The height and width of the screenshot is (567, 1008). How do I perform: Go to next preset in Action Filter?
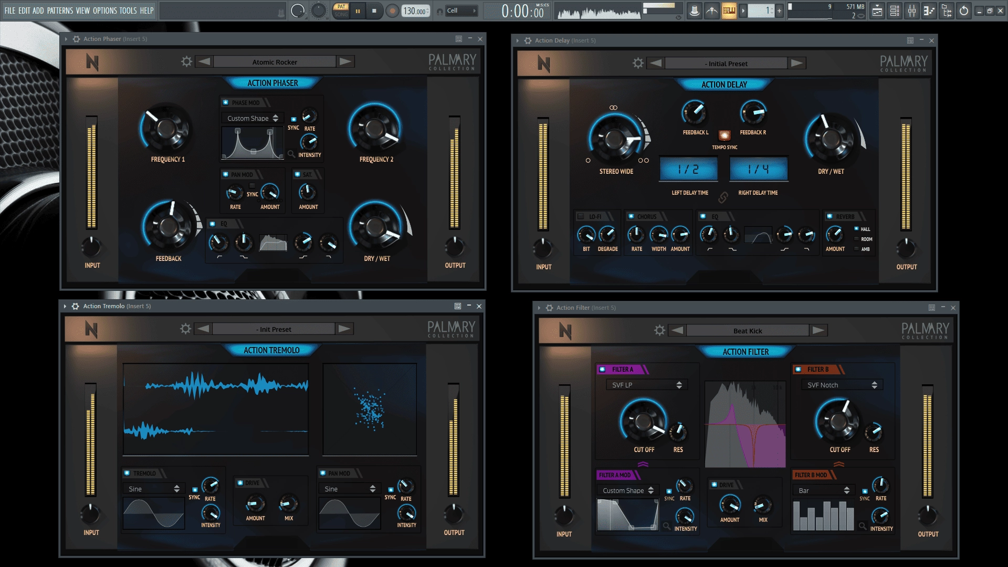tap(818, 330)
